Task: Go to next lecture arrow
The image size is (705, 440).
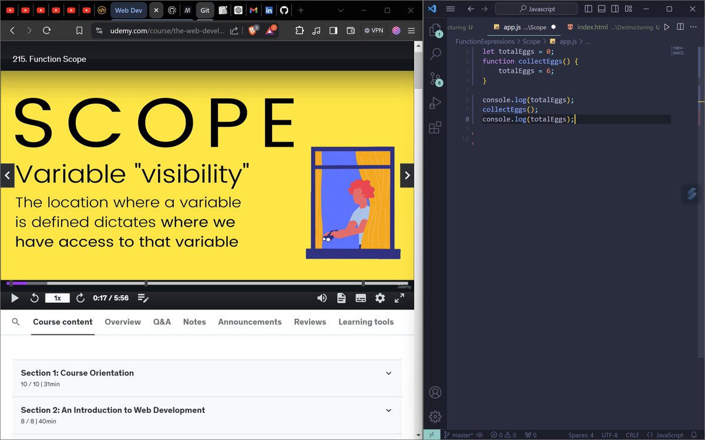Action: pyautogui.click(x=407, y=175)
